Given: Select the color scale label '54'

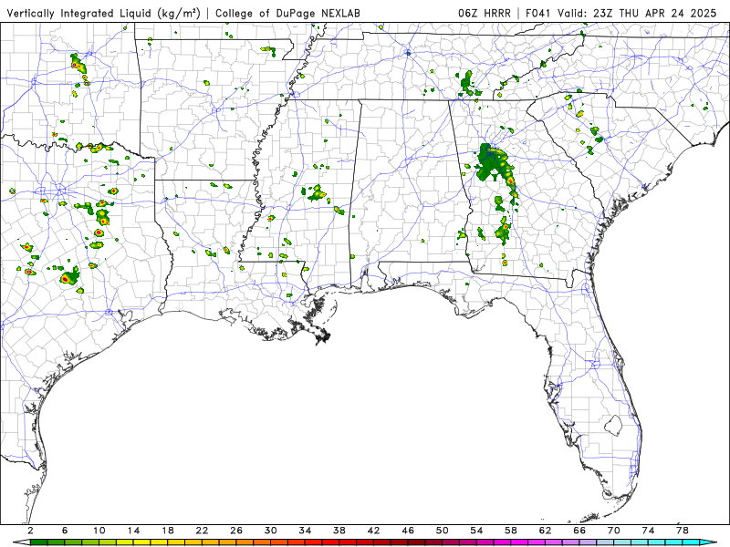Looking at the screenshot, I should (x=476, y=531).
